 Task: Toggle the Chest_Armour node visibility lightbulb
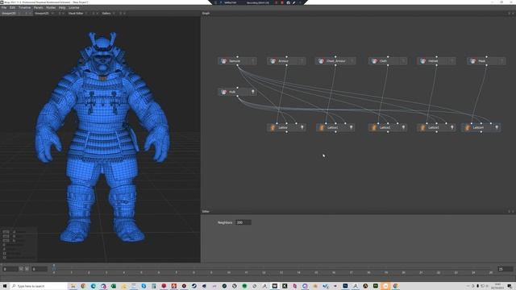point(352,61)
